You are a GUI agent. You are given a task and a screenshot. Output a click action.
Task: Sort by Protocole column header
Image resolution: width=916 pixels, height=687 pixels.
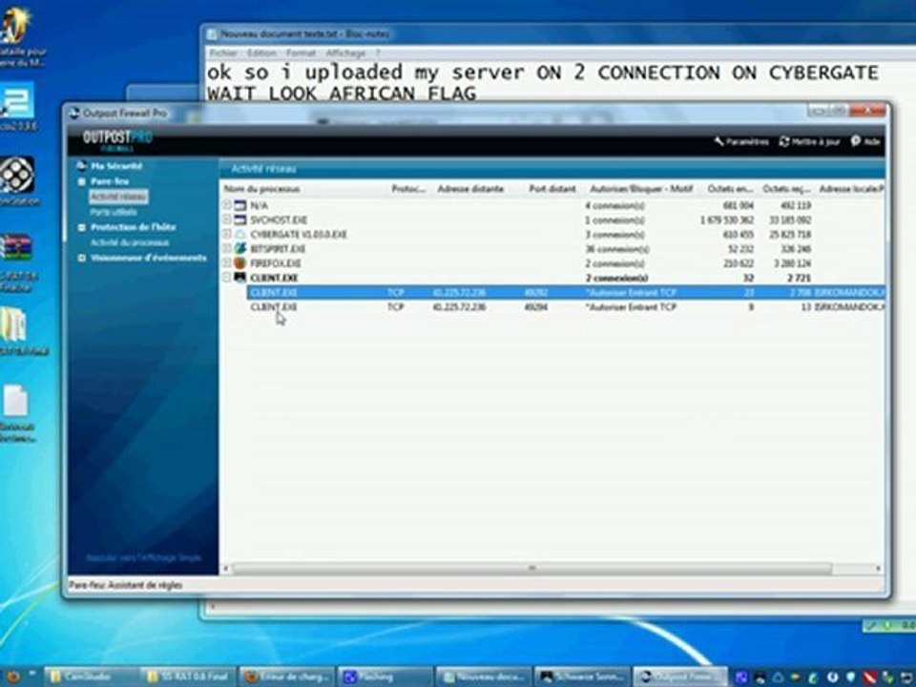408,189
